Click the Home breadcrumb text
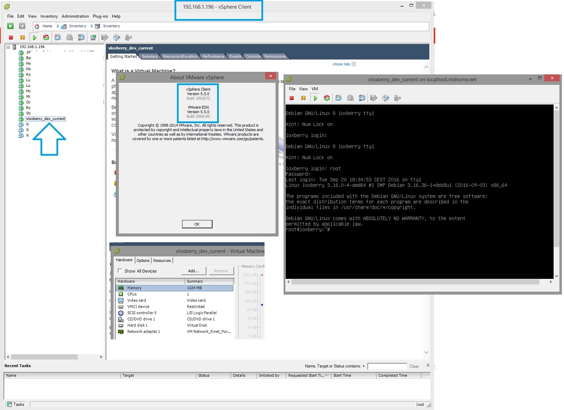This screenshot has width=564, height=410. (x=47, y=26)
